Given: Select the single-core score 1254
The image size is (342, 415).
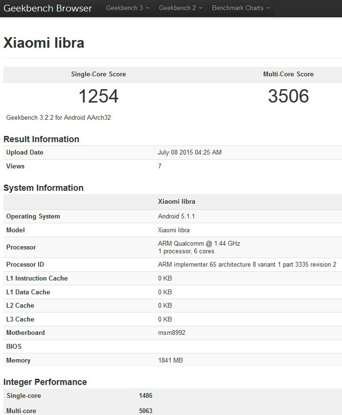Looking at the screenshot, I should coord(98,96).
